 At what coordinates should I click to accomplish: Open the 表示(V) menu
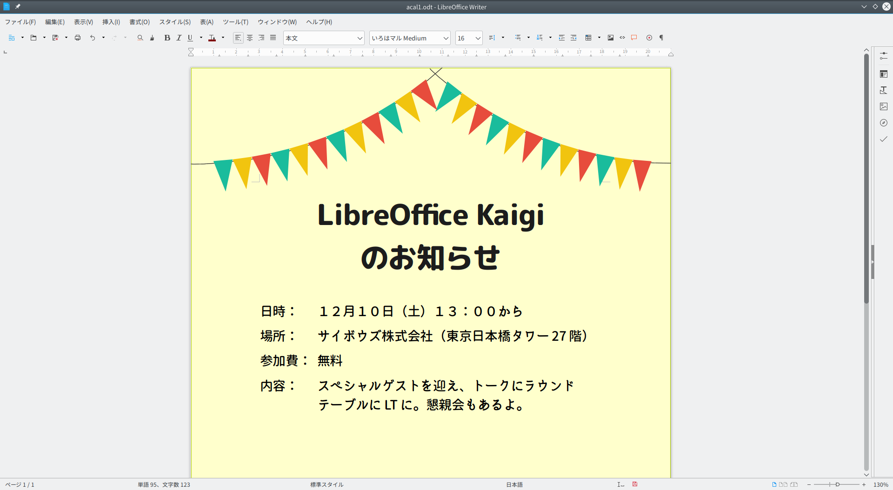pos(84,22)
